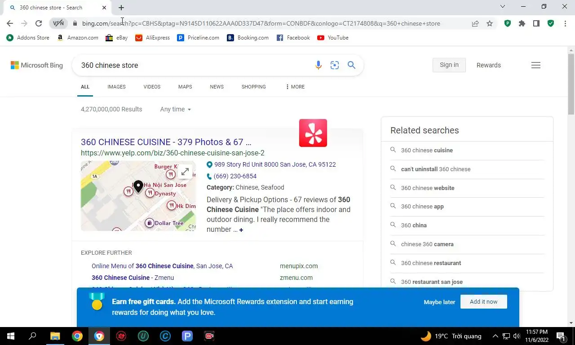Open Addons Store bookmark
575x345 pixels.
point(28,38)
